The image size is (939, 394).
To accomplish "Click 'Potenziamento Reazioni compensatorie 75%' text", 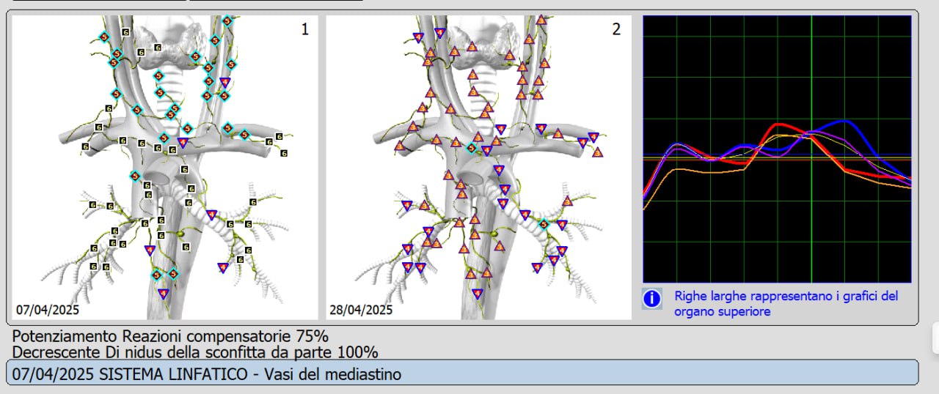I will [170, 336].
